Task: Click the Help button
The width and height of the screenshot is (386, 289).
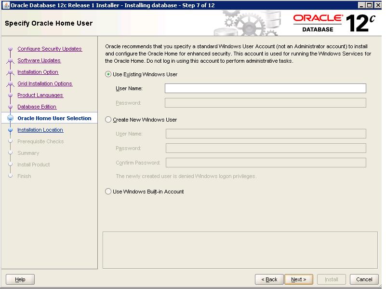Action: pyautogui.click(x=20, y=279)
